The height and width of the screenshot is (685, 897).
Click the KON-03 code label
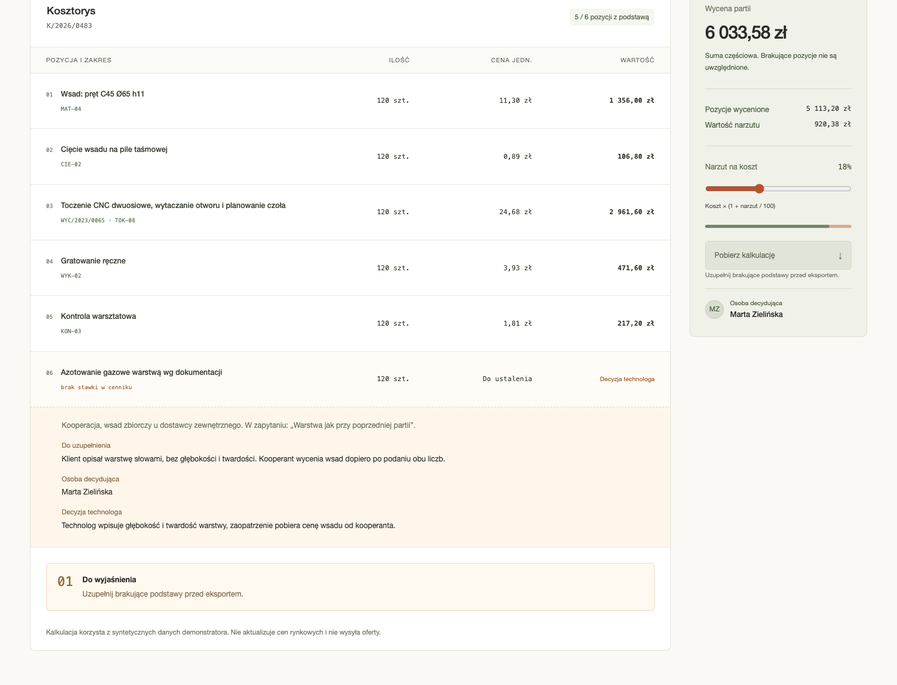coord(71,331)
